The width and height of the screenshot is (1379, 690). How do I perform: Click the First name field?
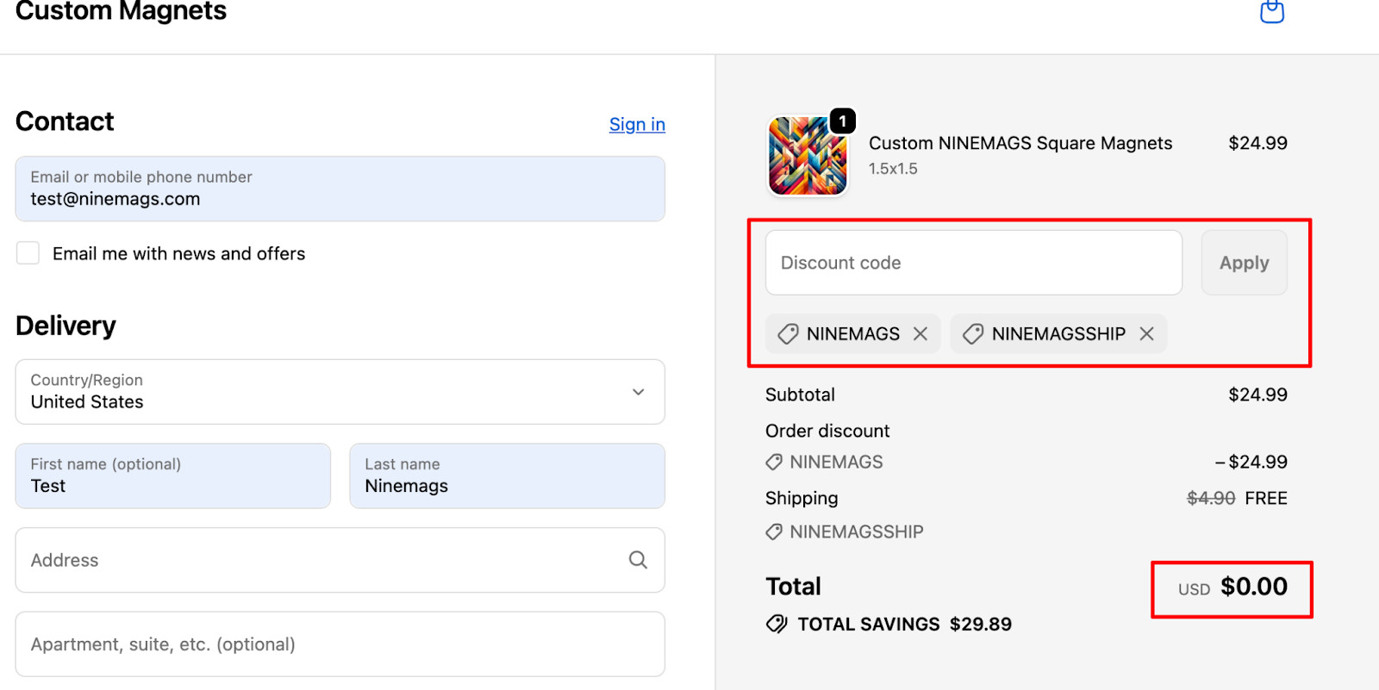click(x=172, y=476)
